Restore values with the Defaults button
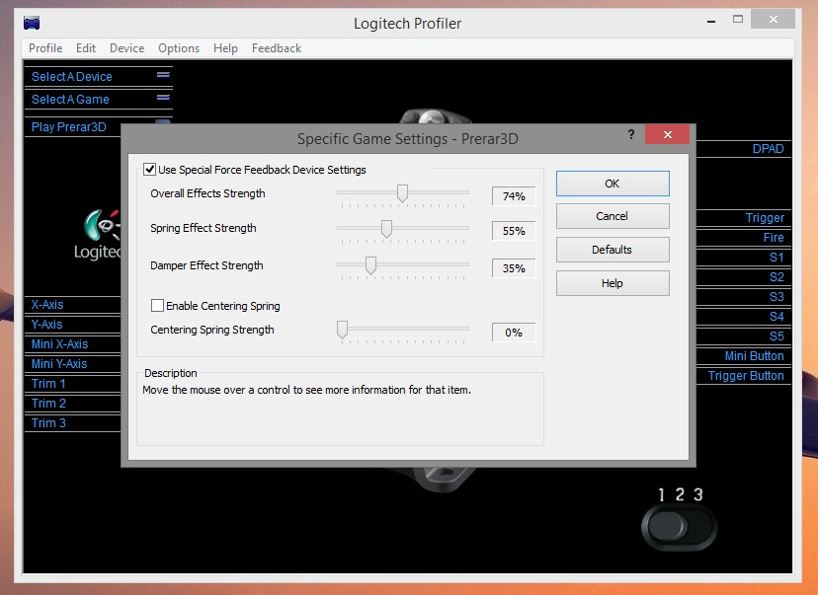The width and height of the screenshot is (818, 595). coord(613,250)
